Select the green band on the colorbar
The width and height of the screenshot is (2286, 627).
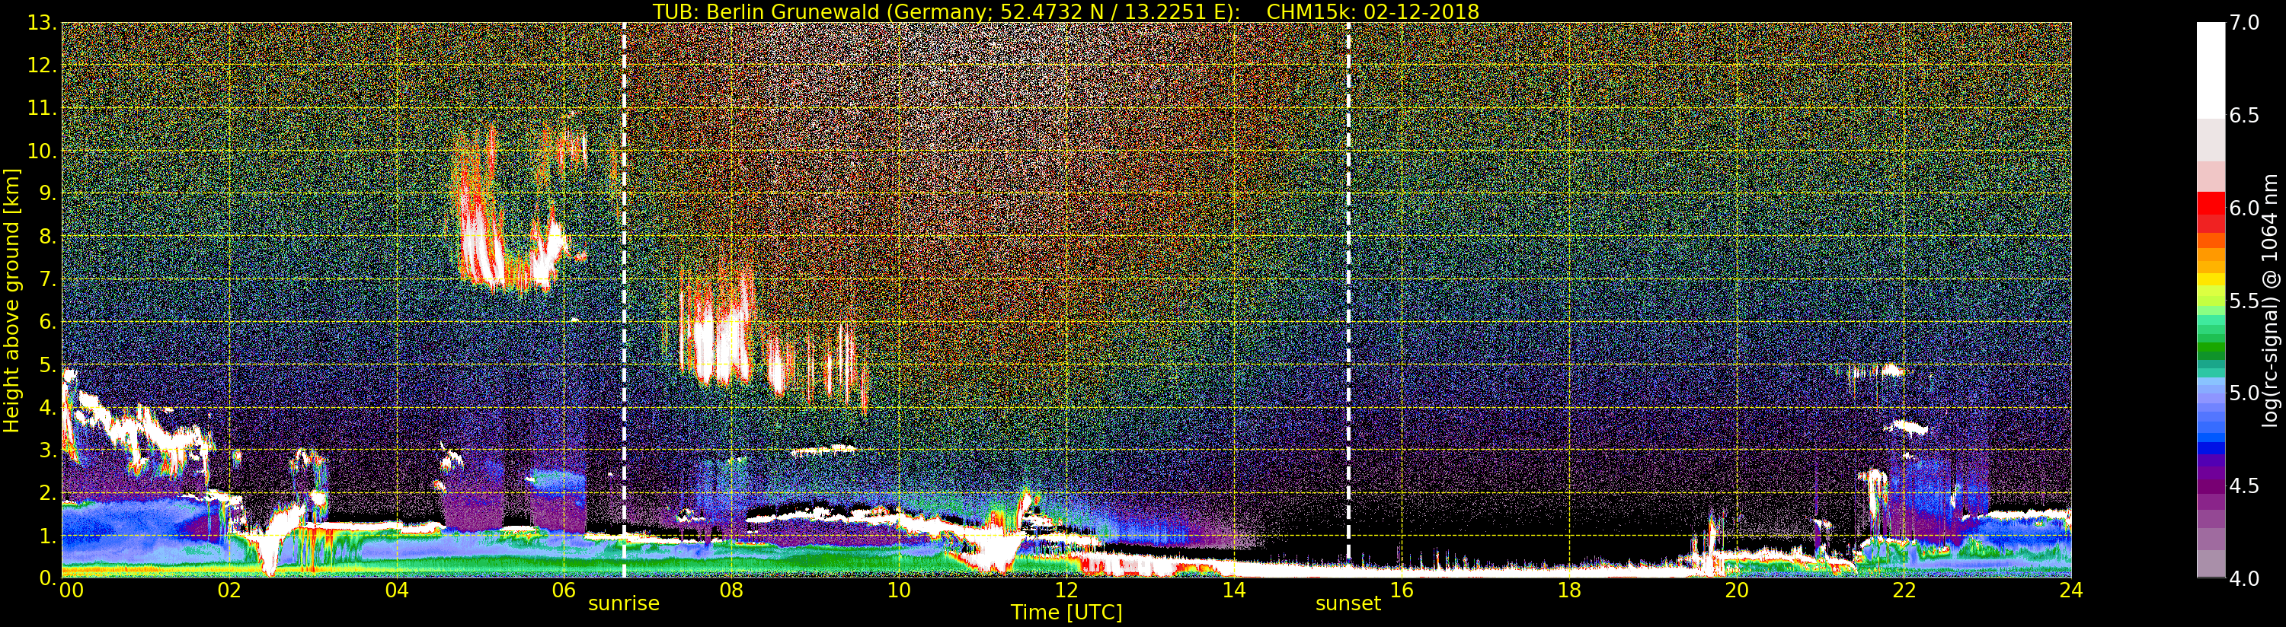2211,342
